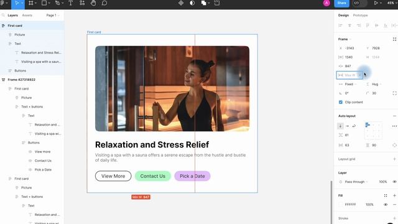The width and height of the screenshot is (398, 224).
Task: Open the Pen tool dropdown arrow
Action: point(62,3)
